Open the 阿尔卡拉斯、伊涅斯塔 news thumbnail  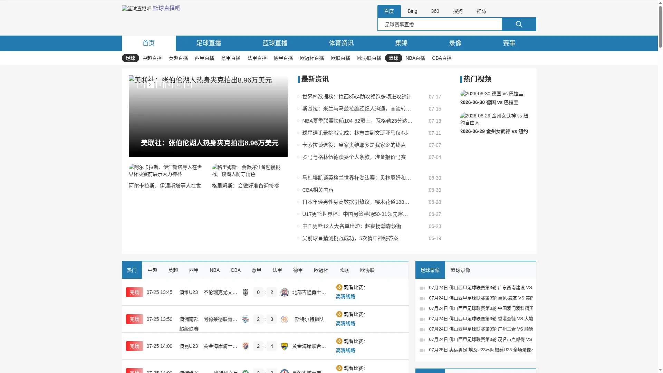click(x=166, y=171)
